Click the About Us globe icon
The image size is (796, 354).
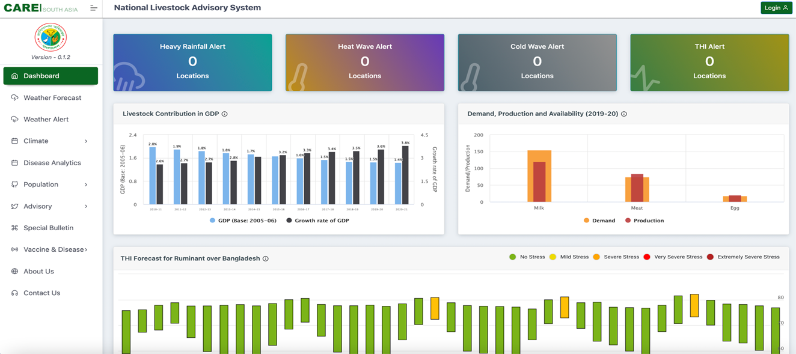coord(14,271)
